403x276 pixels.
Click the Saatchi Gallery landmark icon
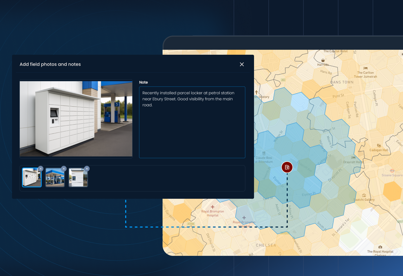(364, 195)
